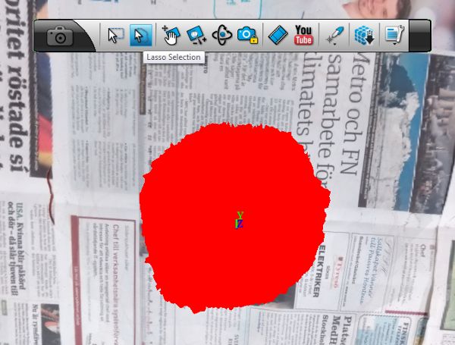Select the orbit rotate view tool
The width and height of the screenshot is (455, 345).
(221, 36)
